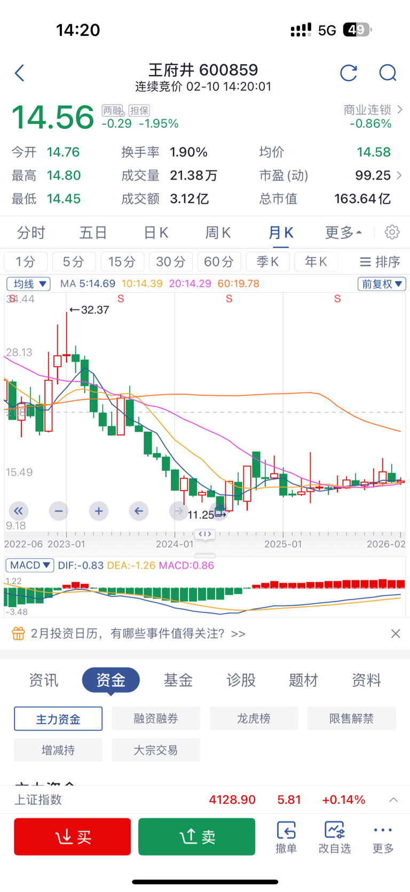Tap the 排序 sort list icon
This screenshot has height=892, width=410.
pos(380,261)
